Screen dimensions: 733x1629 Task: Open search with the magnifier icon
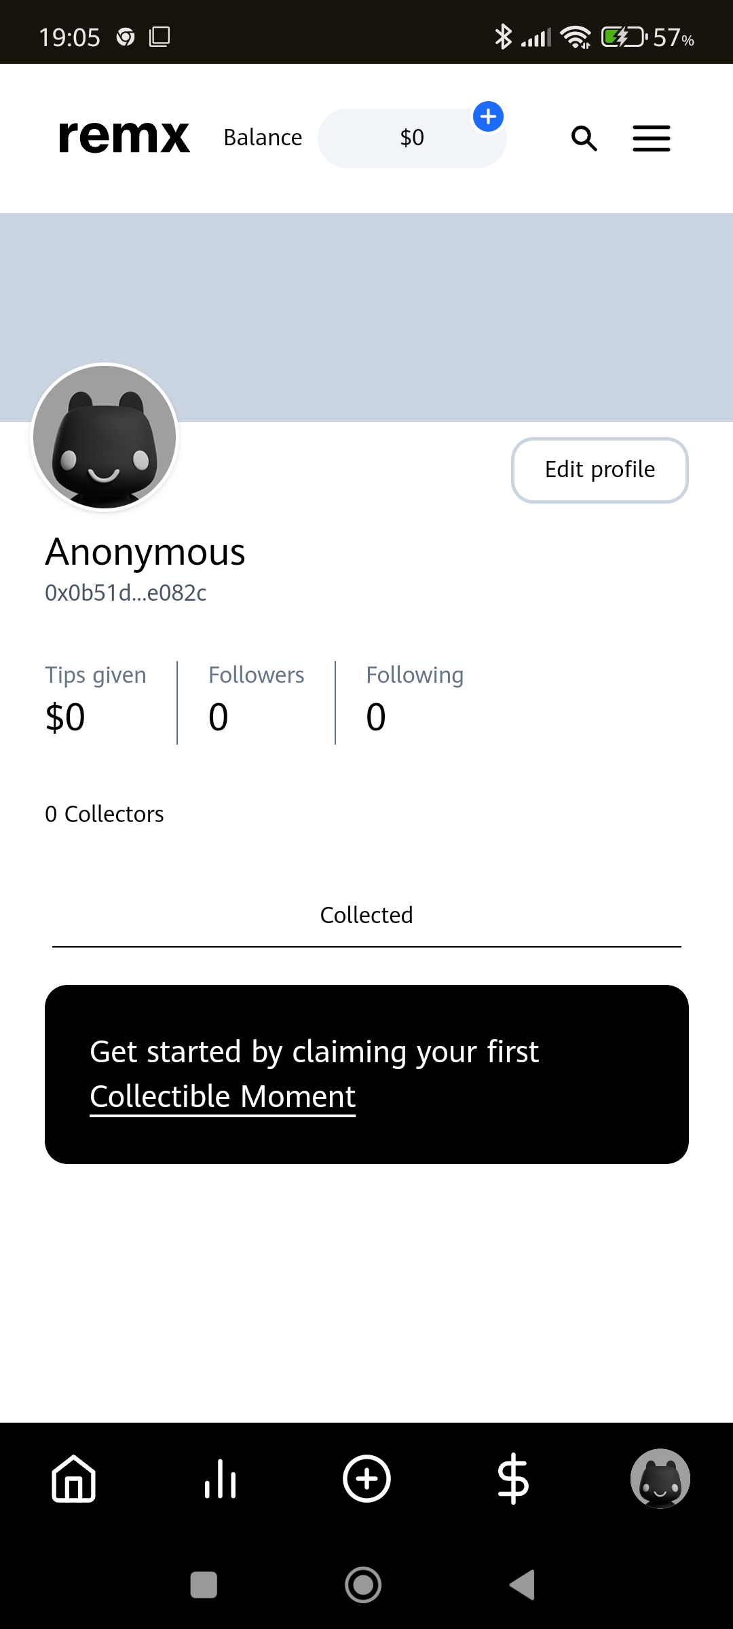tap(584, 138)
